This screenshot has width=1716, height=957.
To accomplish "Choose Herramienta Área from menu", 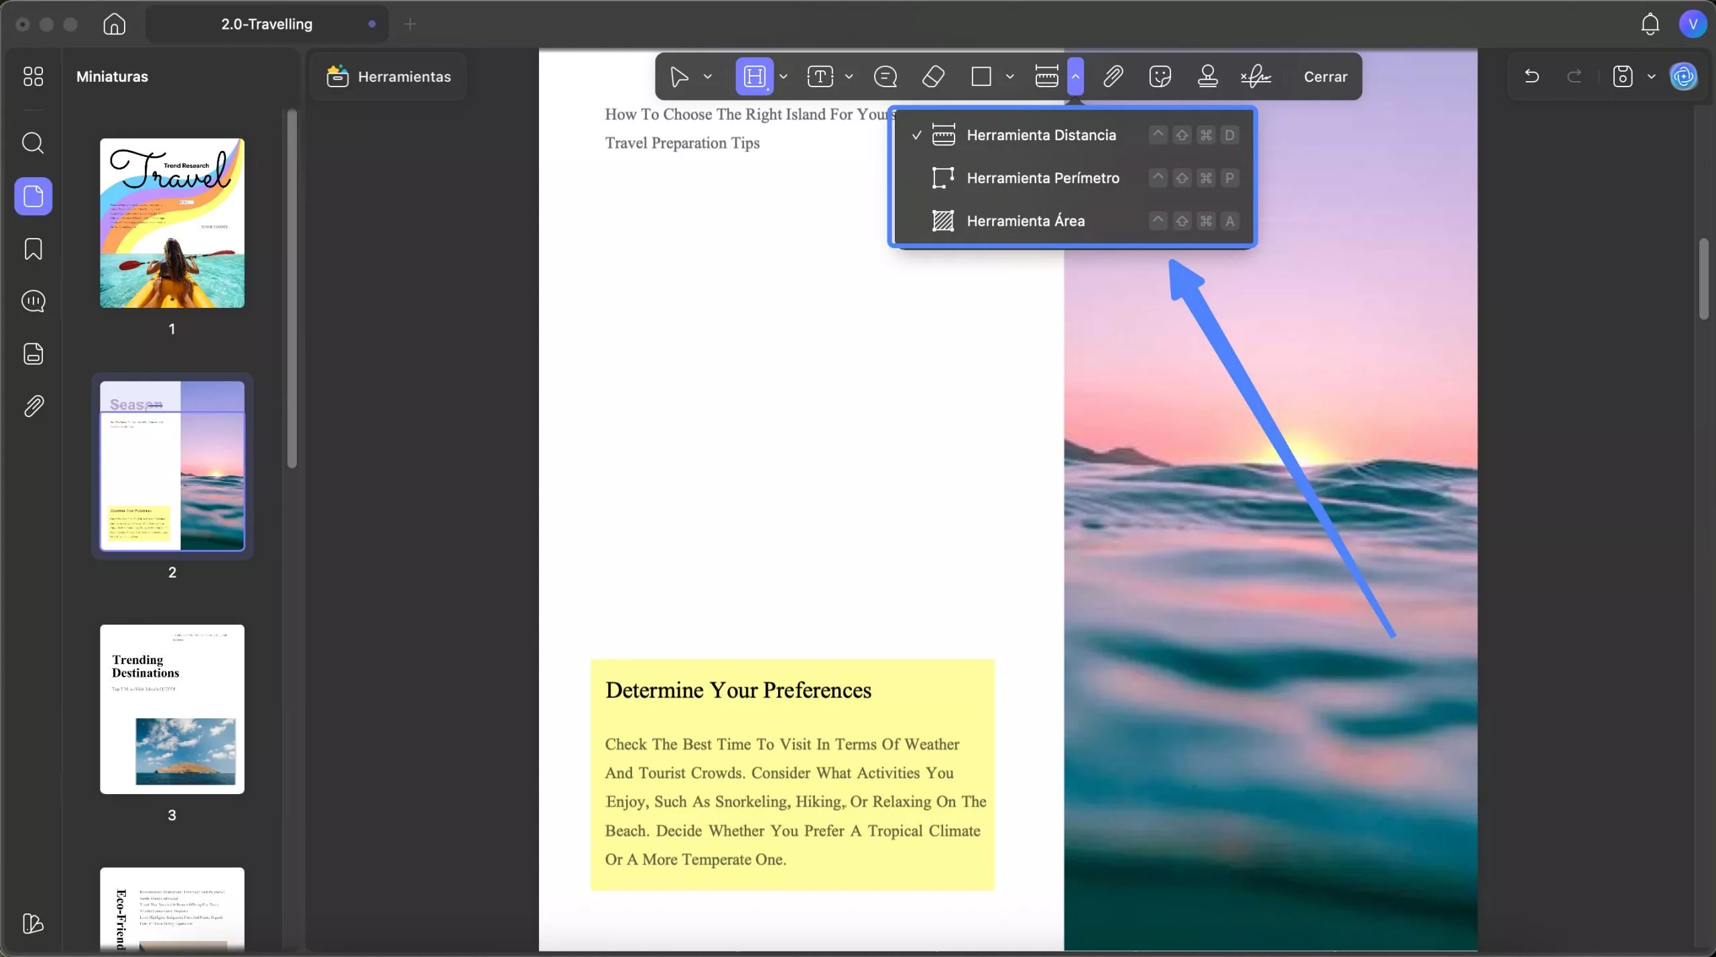I will [x=1074, y=221].
